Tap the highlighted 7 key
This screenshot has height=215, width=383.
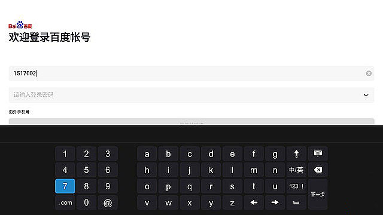click(65, 186)
